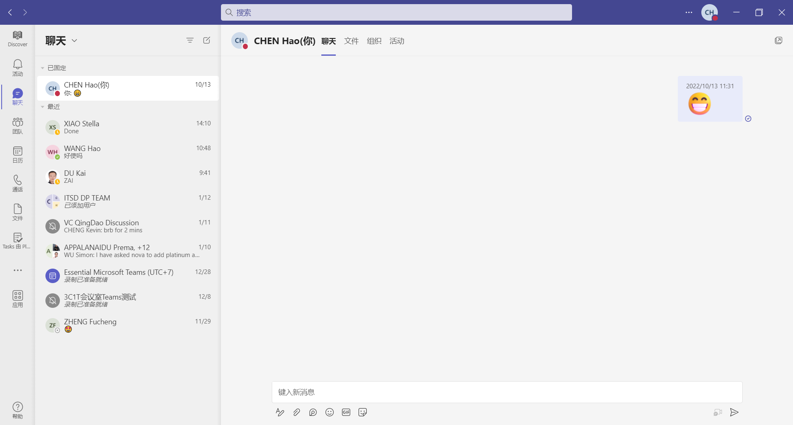Open the 3C1T会议室Teams测试 chat
The width and height of the screenshot is (793, 425).
(128, 300)
